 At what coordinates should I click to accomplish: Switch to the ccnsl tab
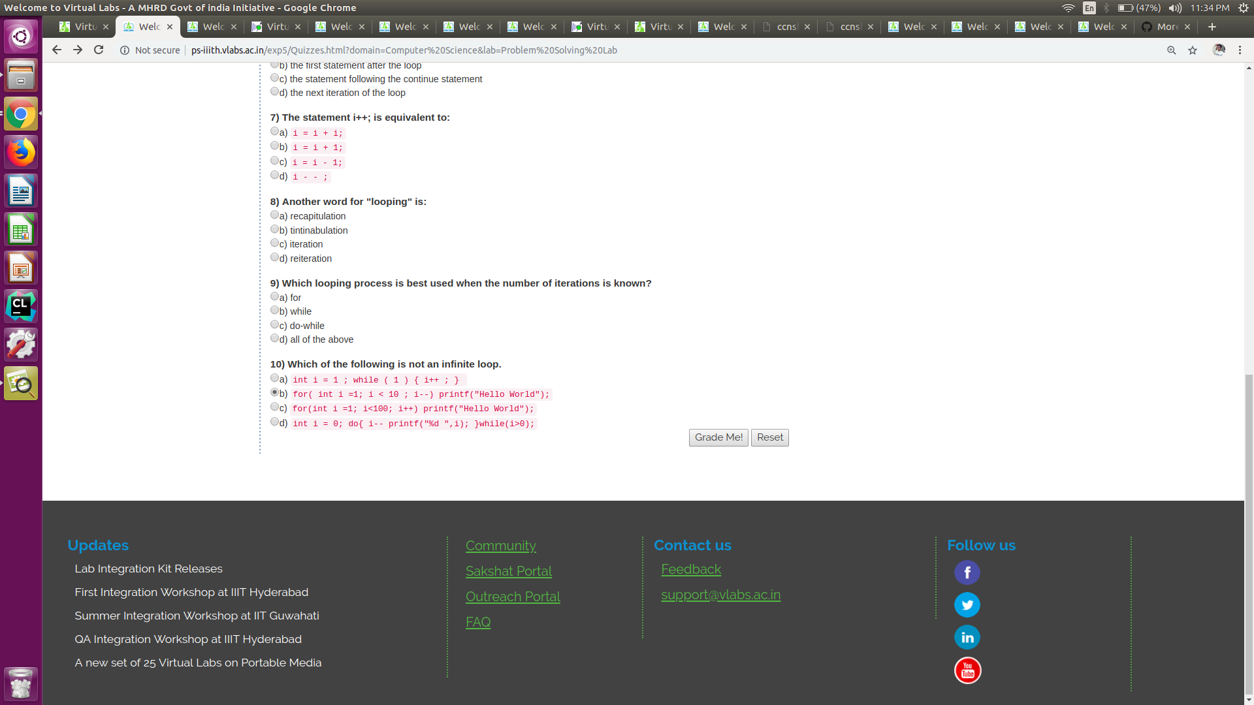point(787,27)
